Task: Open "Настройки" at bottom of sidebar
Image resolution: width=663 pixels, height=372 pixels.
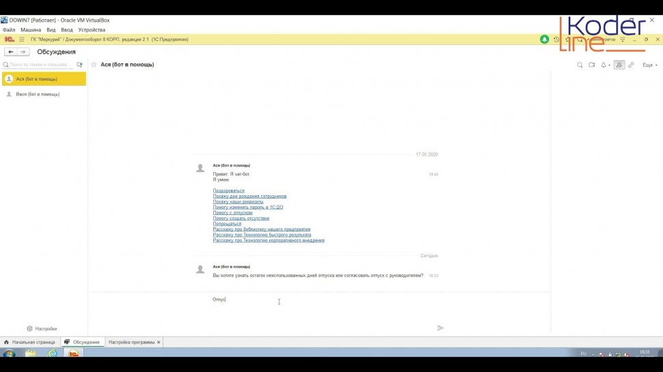Action: (x=42, y=328)
